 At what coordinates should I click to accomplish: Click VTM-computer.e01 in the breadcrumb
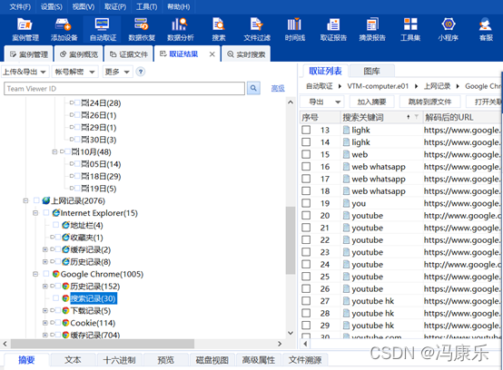pyautogui.click(x=378, y=86)
